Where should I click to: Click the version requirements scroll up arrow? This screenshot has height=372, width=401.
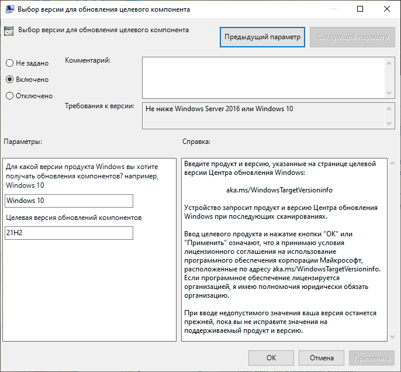tap(389, 109)
